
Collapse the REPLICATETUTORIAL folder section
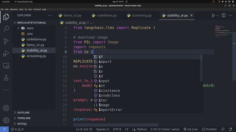(x=34, y=23)
